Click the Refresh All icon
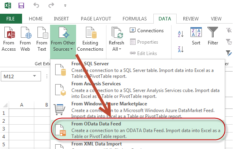This screenshot has height=149, width=233. (x=117, y=33)
